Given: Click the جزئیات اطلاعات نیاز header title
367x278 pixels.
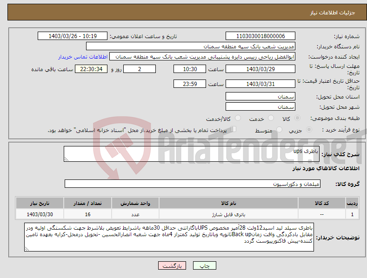Looking at the screenshot, I should 333,13.
